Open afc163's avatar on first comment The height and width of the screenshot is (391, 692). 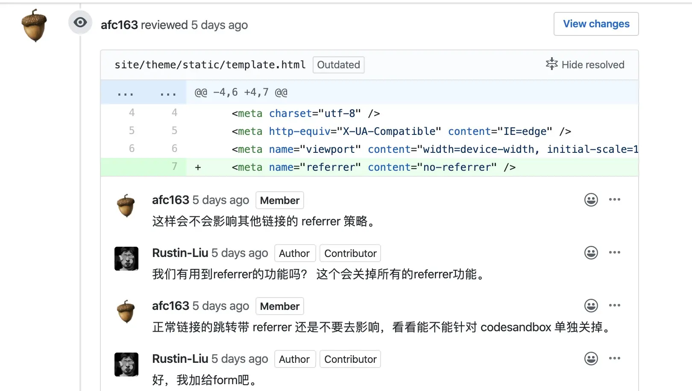coord(126,206)
